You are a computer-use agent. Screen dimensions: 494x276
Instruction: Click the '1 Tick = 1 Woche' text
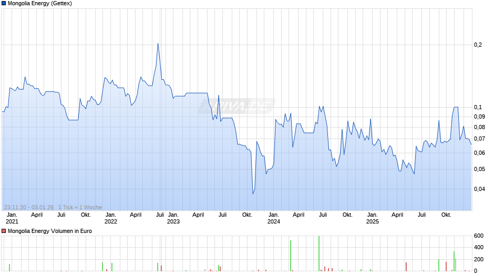click(x=80, y=207)
